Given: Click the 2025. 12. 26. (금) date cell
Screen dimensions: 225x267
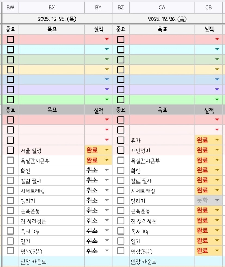Looking at the screenshot, I should tap(167, 19).
